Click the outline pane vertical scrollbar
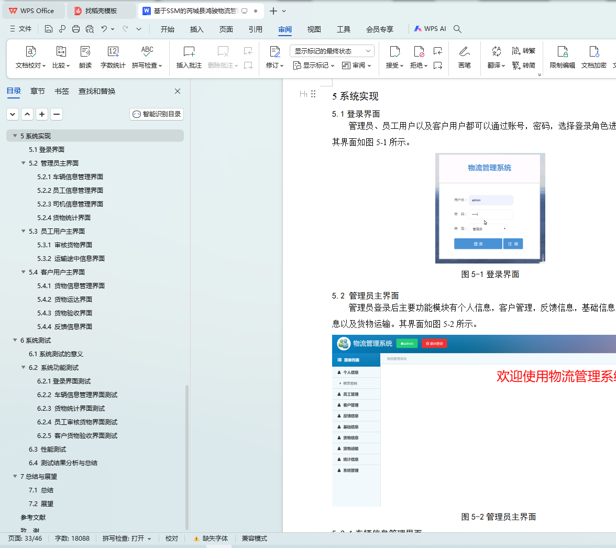616x548 pixels. click(187, 458)
